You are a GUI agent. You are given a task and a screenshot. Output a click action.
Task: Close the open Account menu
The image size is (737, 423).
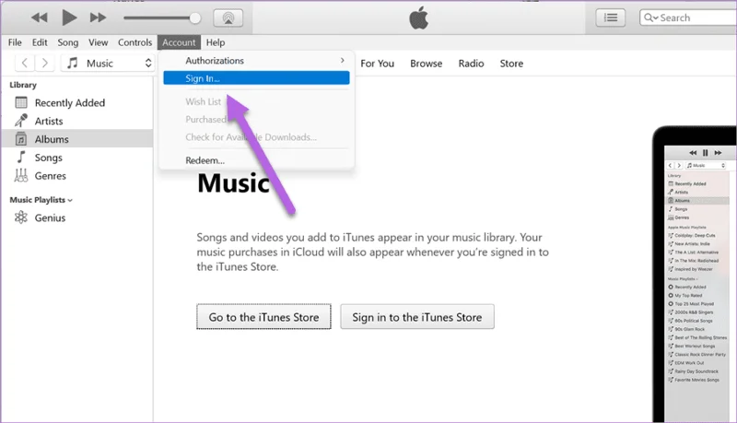coord(179,42)
